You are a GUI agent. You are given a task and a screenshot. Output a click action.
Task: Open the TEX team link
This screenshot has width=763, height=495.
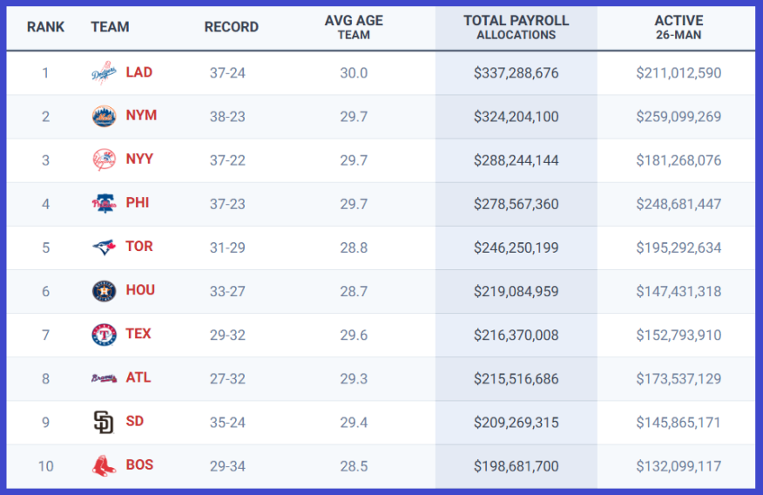(x=138, y=334)
